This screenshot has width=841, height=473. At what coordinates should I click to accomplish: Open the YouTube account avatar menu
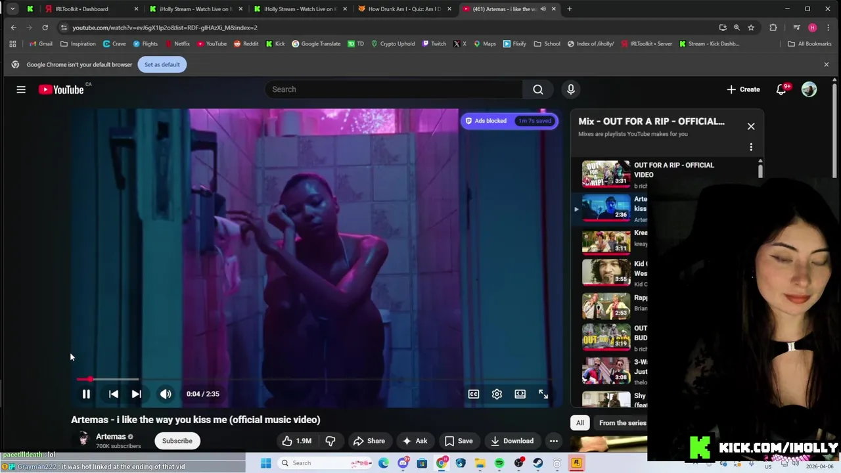pyautogui.click(x=809, y=89)
